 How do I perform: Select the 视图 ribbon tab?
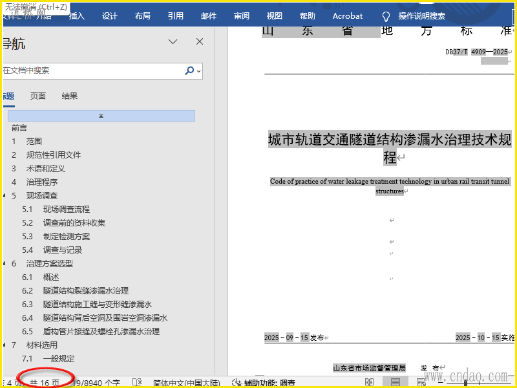[x=274, y=16]
